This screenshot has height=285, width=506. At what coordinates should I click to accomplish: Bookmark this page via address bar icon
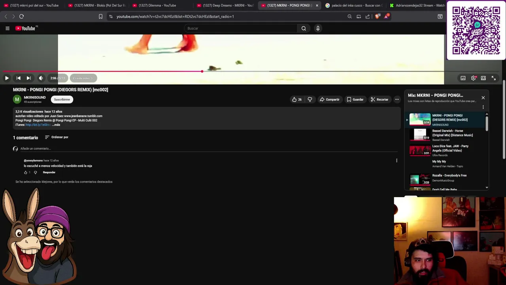(100, 17)
